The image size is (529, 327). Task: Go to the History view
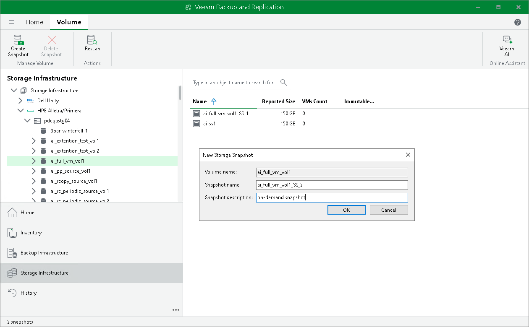[92, 293]
